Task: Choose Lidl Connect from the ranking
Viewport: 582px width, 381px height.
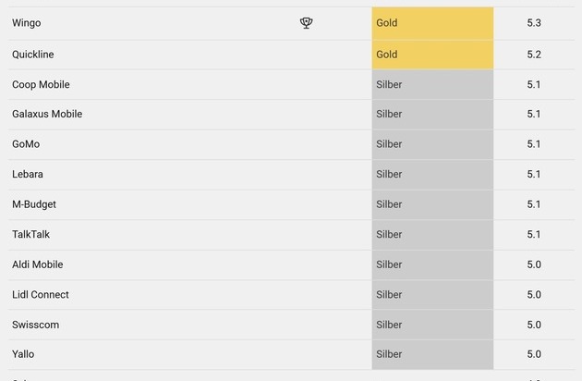Action: point(41,295)
